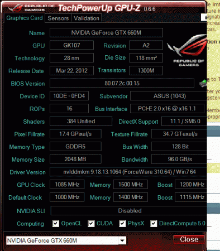Click the Close button
Viewport: 220px width, 251px height.
pyautogui.click(x=189, y=239)
